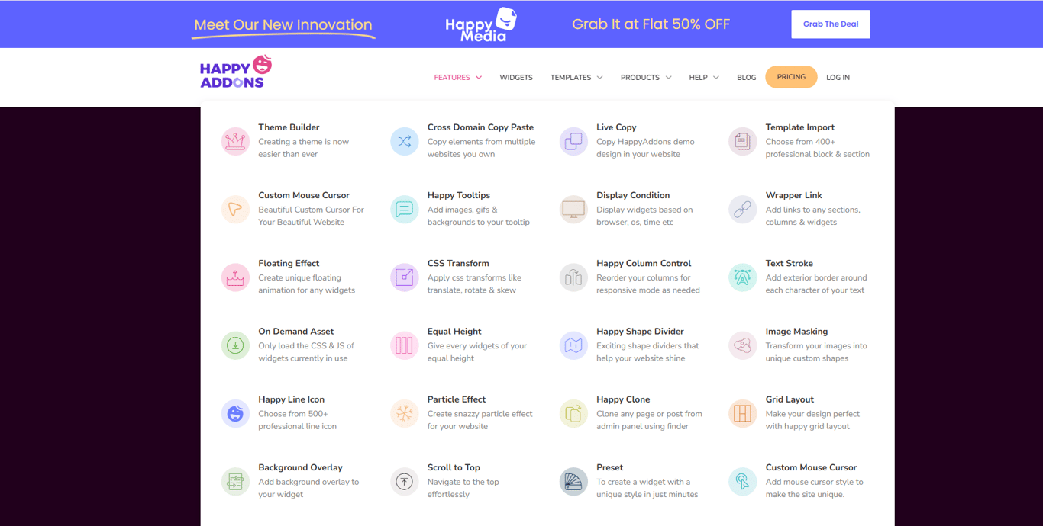Click the orange Pricing button
This screenshot has width=1043, height=526.
pos(791,77)
